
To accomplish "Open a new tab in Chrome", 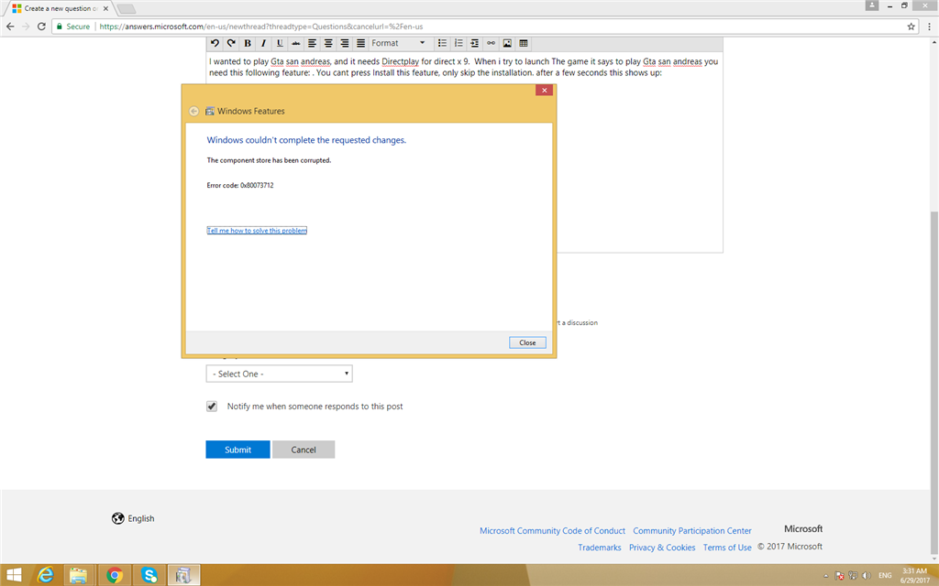I will 127,9.
